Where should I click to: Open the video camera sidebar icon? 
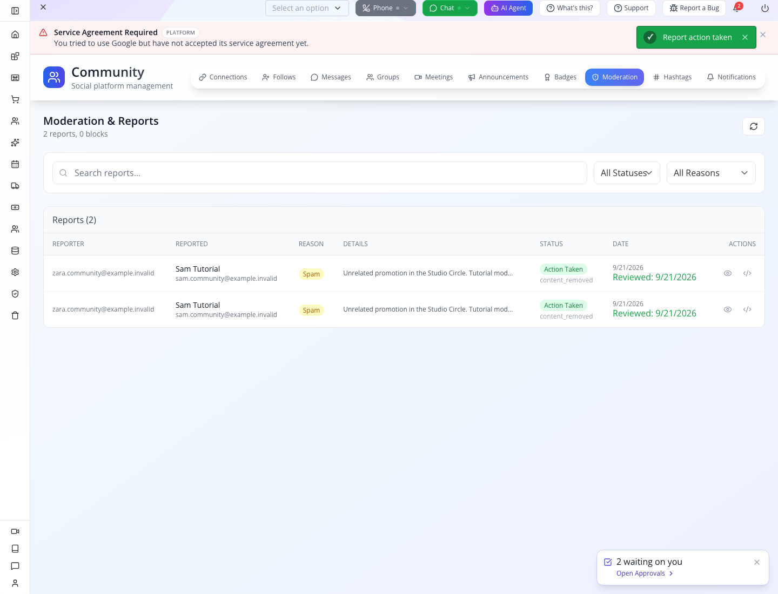point(15,531)
